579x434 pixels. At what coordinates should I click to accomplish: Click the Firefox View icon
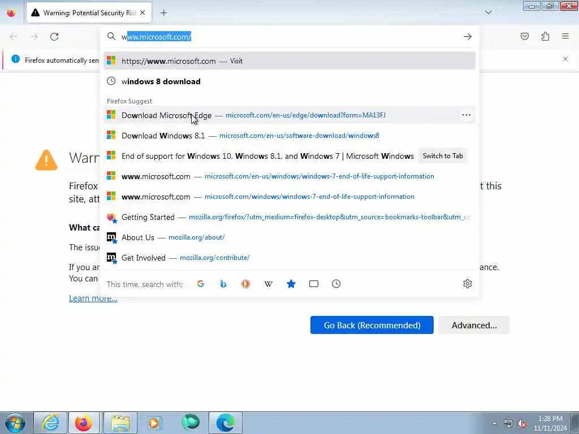click(x=11, y=13)
